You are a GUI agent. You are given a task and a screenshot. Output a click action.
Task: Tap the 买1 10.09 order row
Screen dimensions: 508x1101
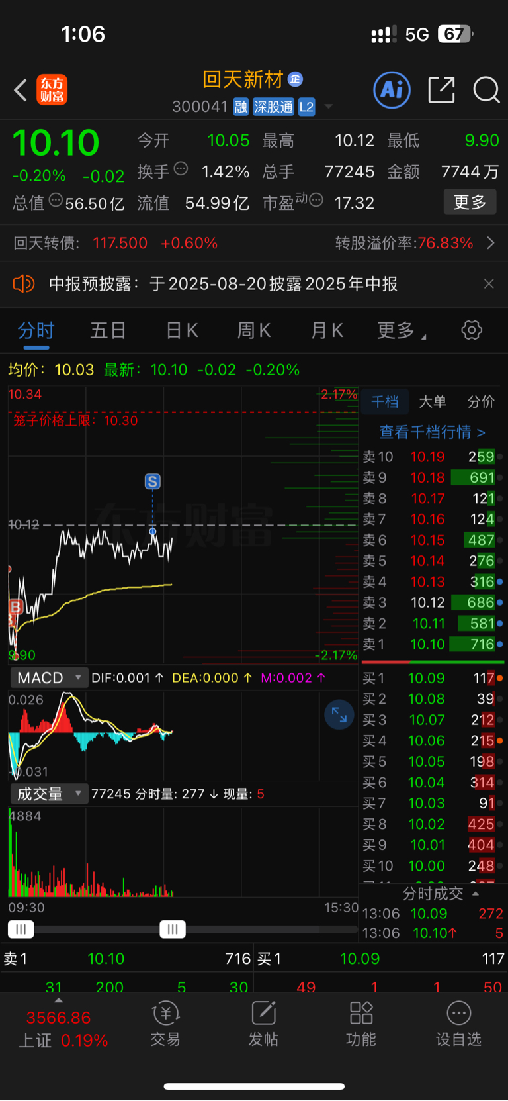pos(433,678)
